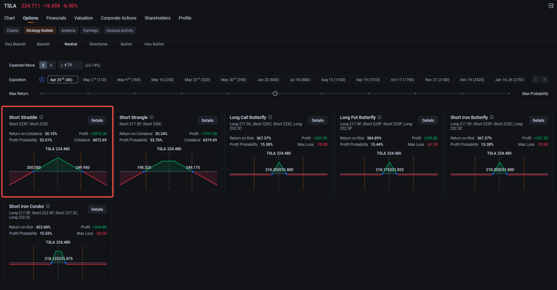View Details for Long Call Butterfly

[x=318, y=121]
